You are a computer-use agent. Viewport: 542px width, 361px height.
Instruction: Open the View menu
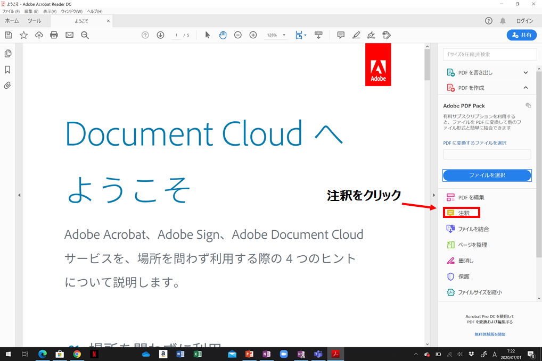(50, 11)
